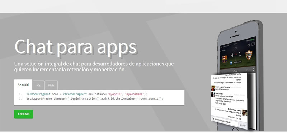This screenshot has height=137, width=287.
Task: Click the 'Una solución integral de chat' description
Action: click(94, 67)
